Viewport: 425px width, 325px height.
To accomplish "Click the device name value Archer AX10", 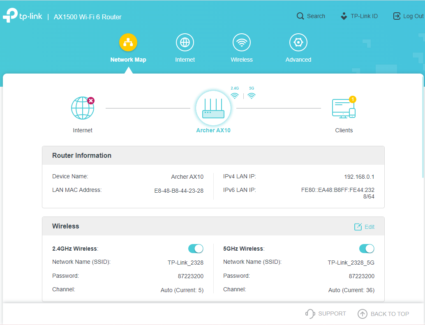I will click(x=187, y=177).
